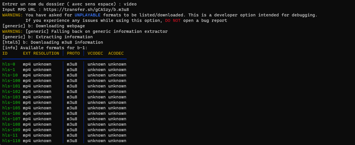355x145 pixels.
Task: Click the transfer.sh b.m3u8 URL
Action: point(86,9)
